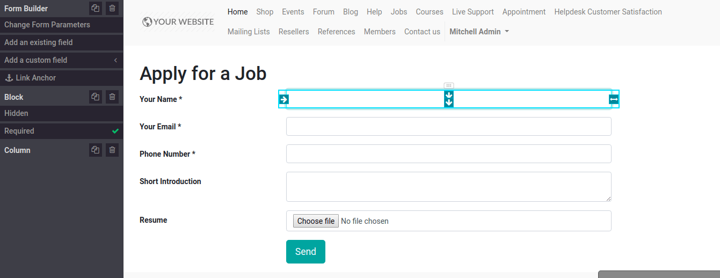The image size is (720, 278).
Task: Remove the Block using trash icon
Action: (x=112, y=97)
